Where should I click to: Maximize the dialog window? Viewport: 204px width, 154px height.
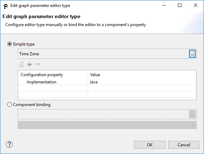180,5
